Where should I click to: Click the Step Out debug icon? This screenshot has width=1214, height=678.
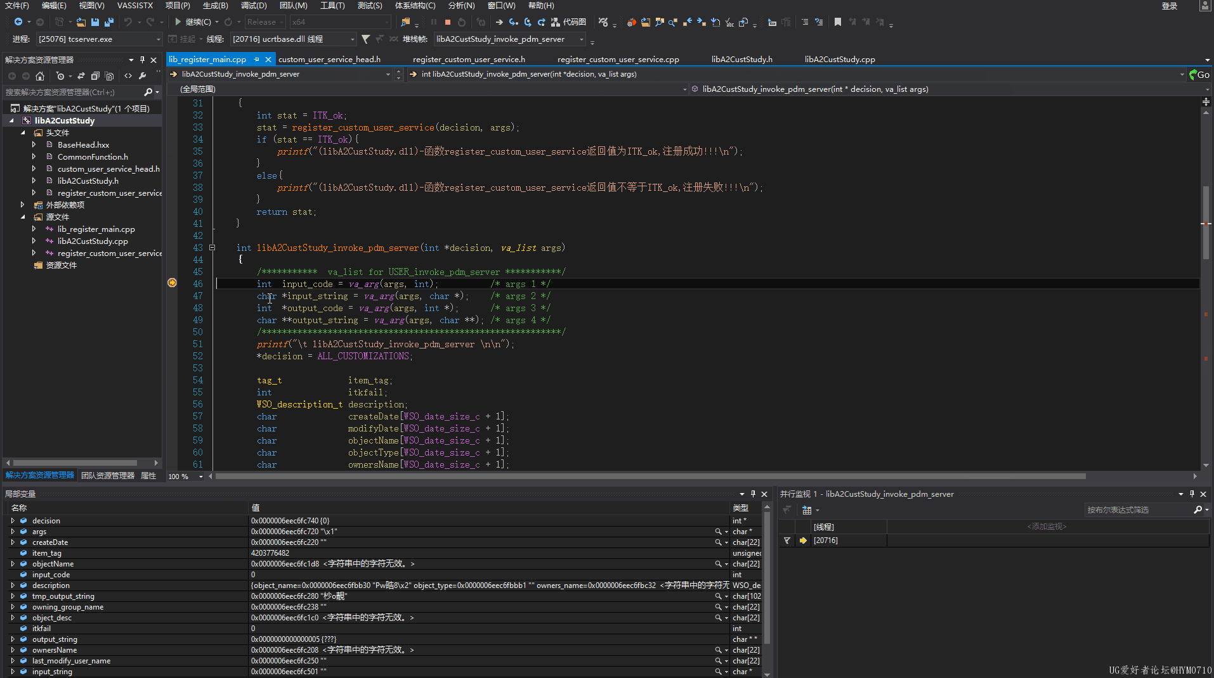click(542, 22)
